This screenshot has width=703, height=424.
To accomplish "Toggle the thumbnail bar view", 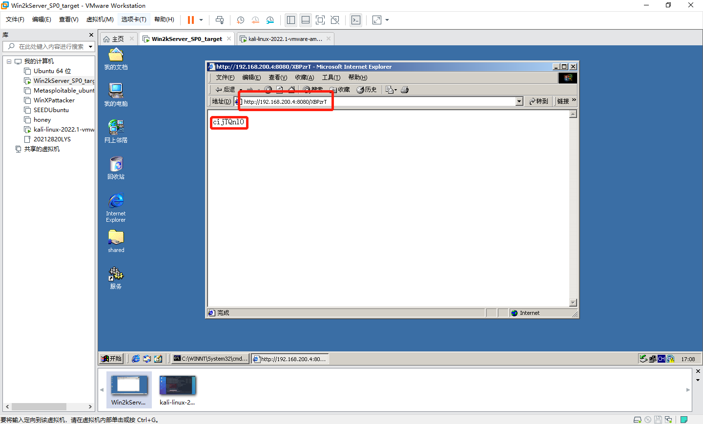I will [x=306, y=20].
